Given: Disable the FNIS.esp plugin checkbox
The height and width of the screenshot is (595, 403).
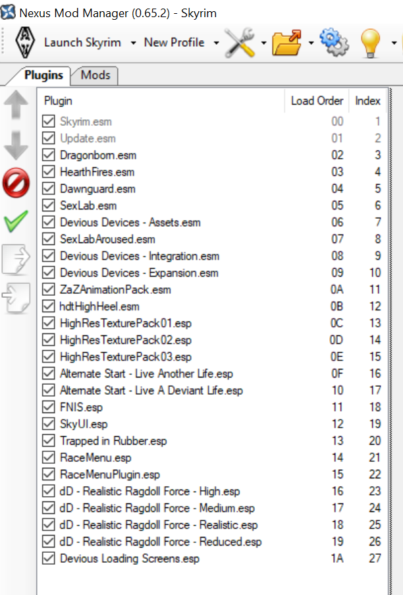Looking at the screenshot, I should point(49,407).
